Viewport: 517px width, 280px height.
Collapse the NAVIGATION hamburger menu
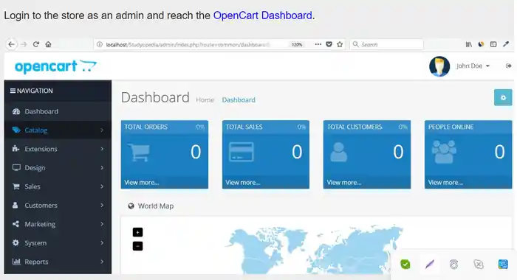[x=13, y=91]
